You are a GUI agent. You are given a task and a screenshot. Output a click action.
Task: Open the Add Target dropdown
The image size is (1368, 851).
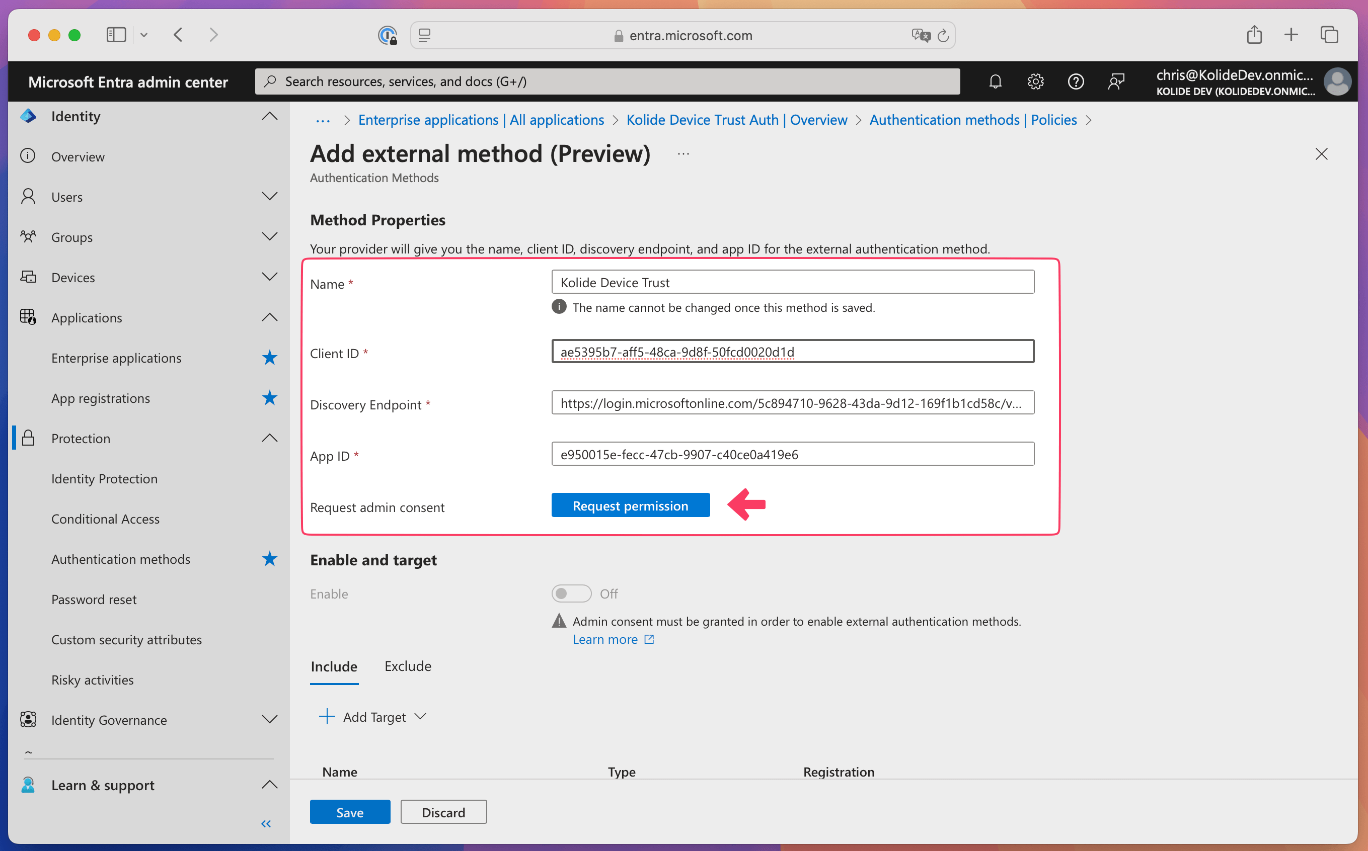tap(373, 717)
